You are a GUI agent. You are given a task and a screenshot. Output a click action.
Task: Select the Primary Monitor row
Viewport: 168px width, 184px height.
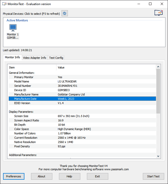pos(82,77)
